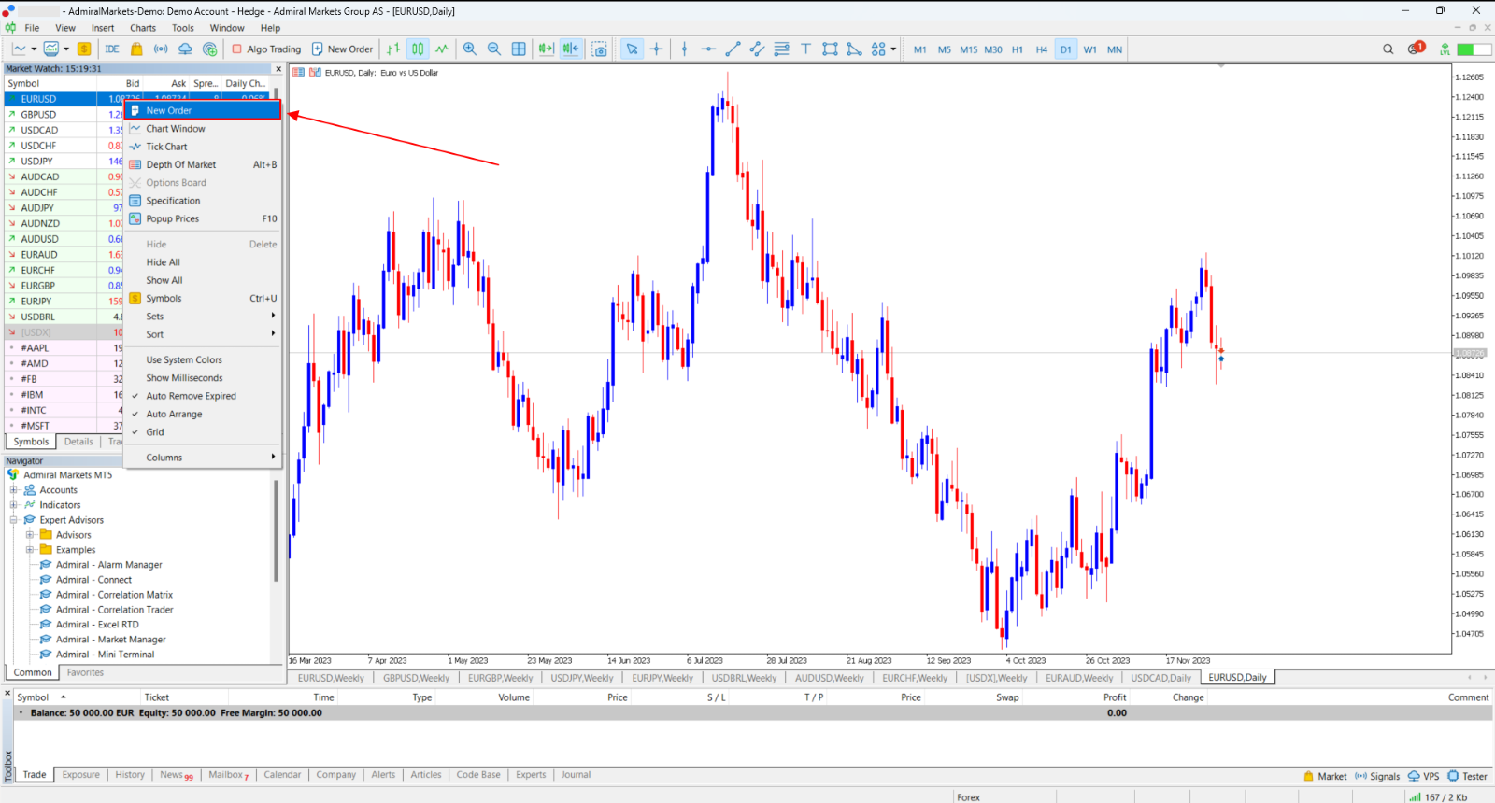Switch chart to candlestick mode
Screen dimensions: 1495x803
(418, 49)
